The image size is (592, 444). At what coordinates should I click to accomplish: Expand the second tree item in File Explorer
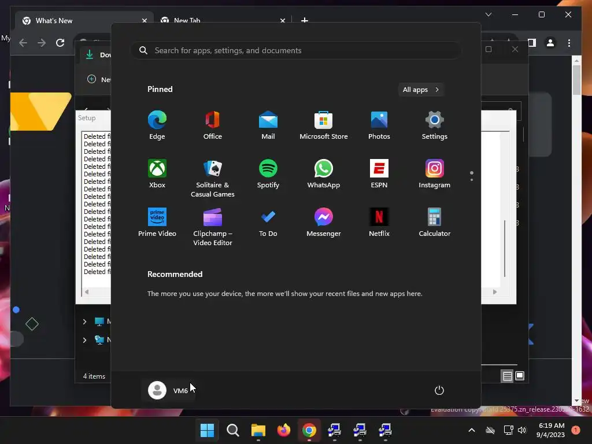[84, 340]
